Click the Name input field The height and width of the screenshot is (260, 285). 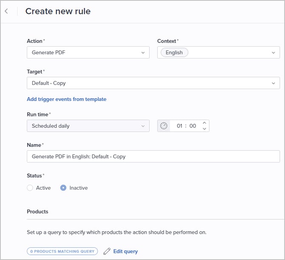tap(153, 157)
